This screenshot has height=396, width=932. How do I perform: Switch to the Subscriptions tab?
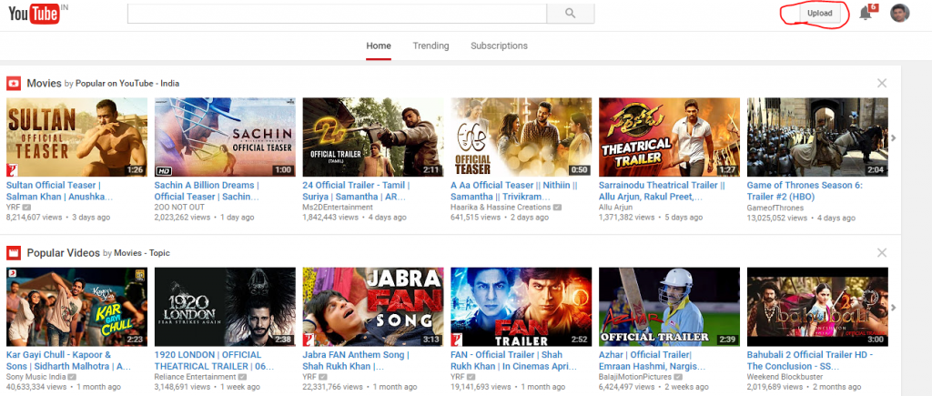[499, 46]
